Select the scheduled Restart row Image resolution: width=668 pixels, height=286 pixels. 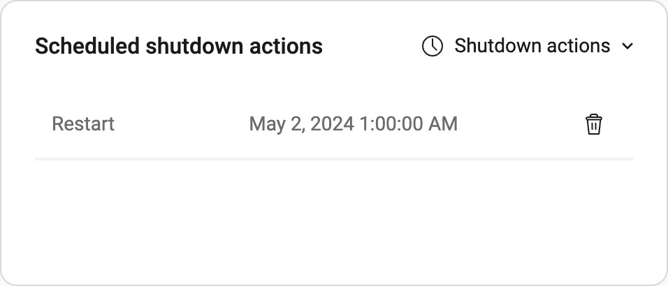[x=334, y=124]
